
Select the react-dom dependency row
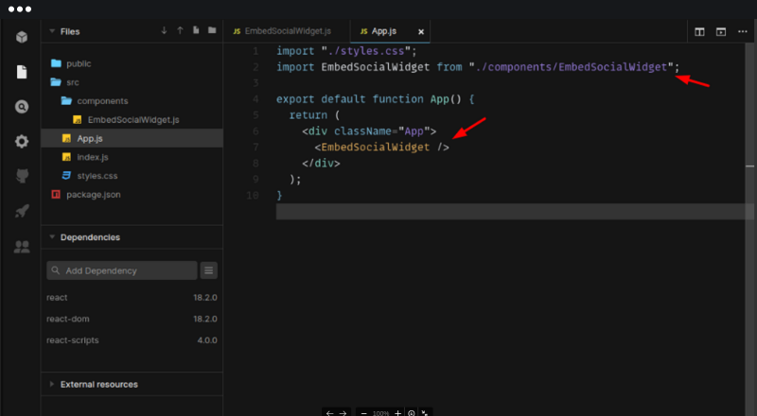tap(132, 319)
